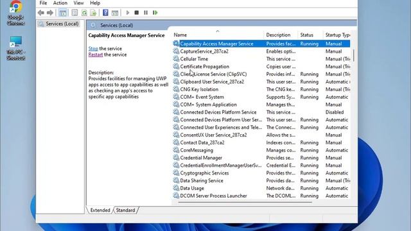The image size is (411, 231).
Task: Open the Properties toolbar icon
Action: pyautogui.click(x=74, y=13)
